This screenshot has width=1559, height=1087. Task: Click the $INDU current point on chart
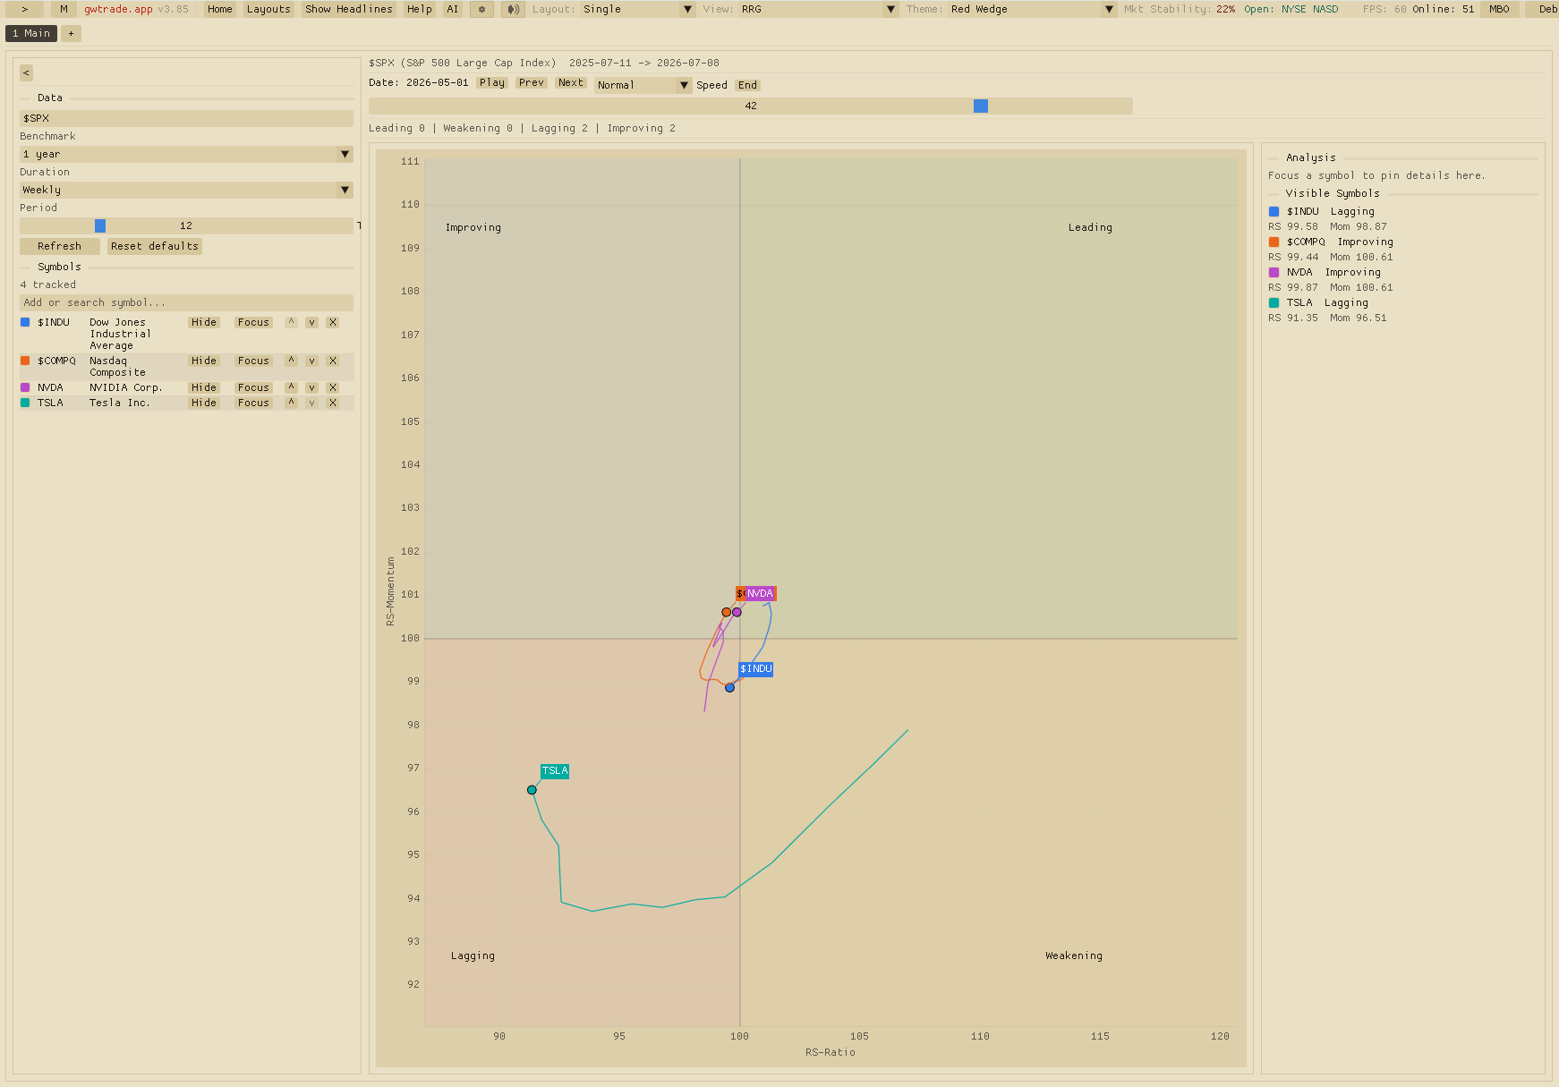click(729, 688)
